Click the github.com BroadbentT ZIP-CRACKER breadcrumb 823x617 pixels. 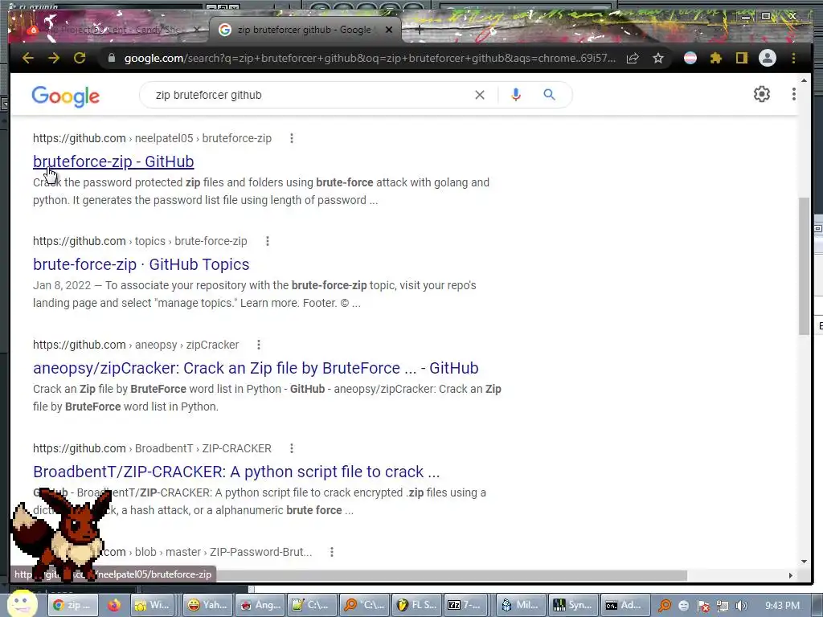(x=152, y=448)
